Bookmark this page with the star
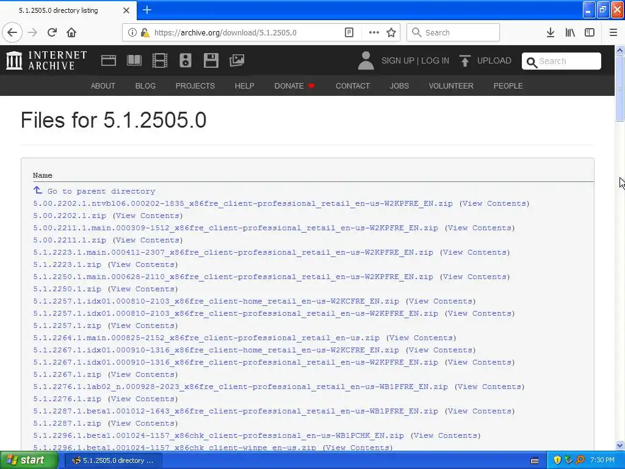The image size is (625, 469). coord(391,32)
